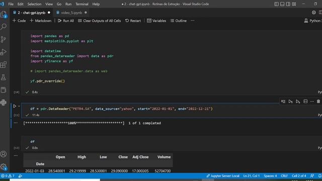Open the View menu
322x181 pixels.
49,4
